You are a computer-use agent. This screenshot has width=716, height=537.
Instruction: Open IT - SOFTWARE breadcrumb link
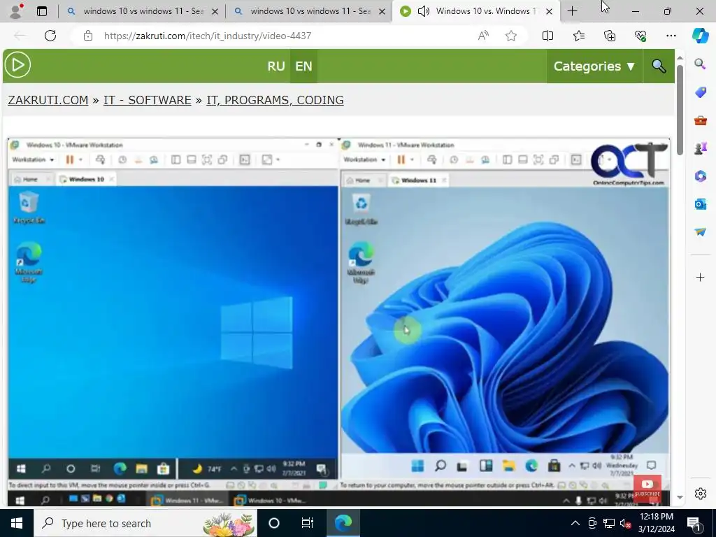[147, 100]
